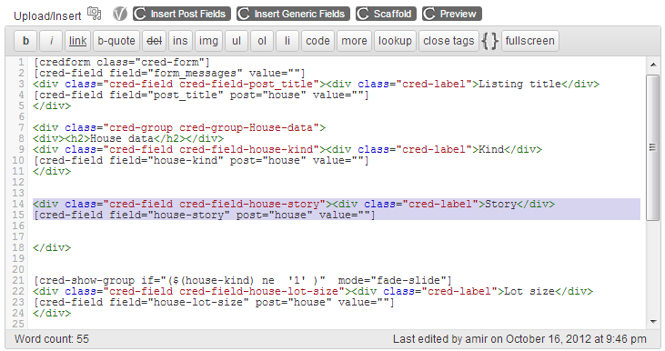Click line 10 with field="house-kind" shortcode
The image size is (665, 351).
point(201,161)
